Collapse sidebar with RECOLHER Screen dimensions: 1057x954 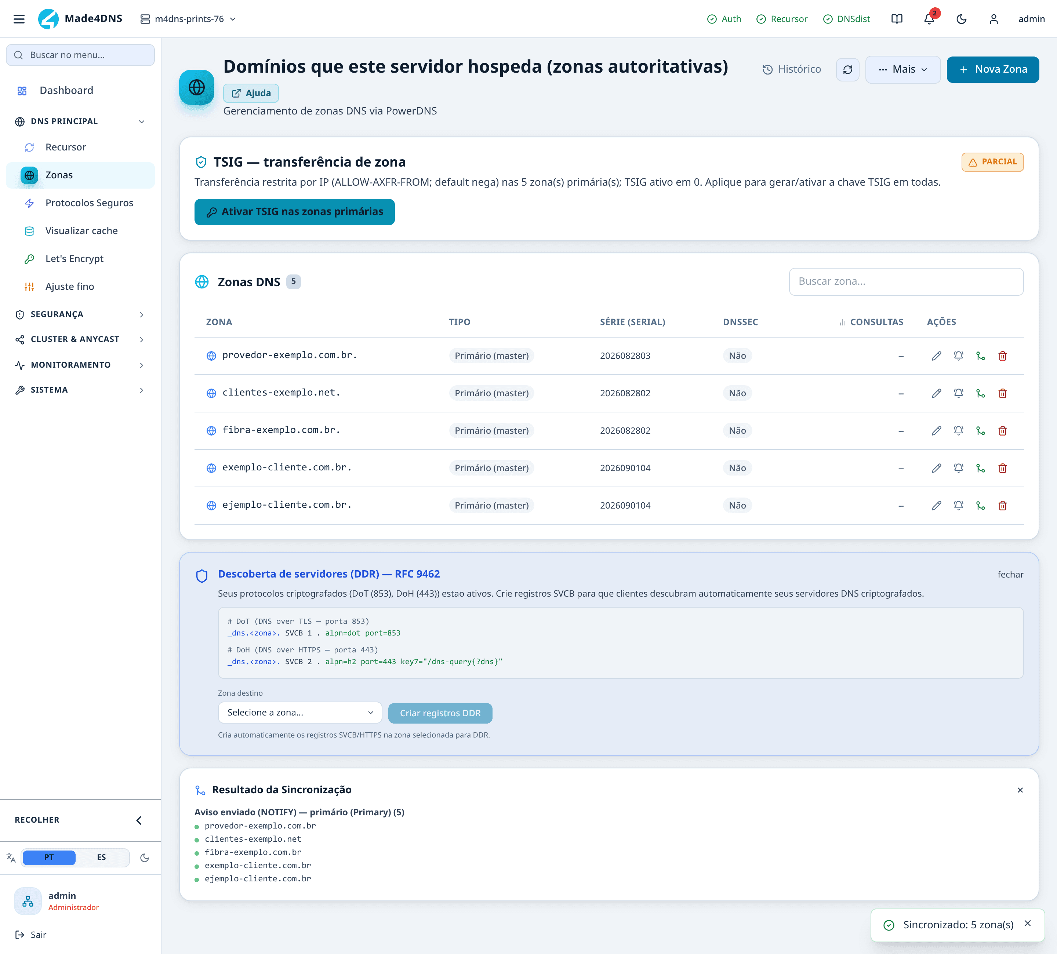click(x=80, y=820)
